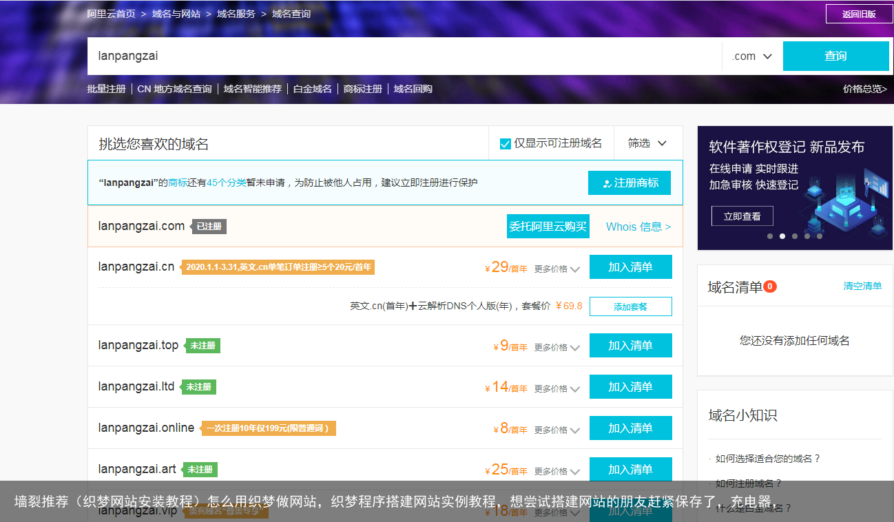Click the lanpangzai.top 未注册 tag

[202, 346]
